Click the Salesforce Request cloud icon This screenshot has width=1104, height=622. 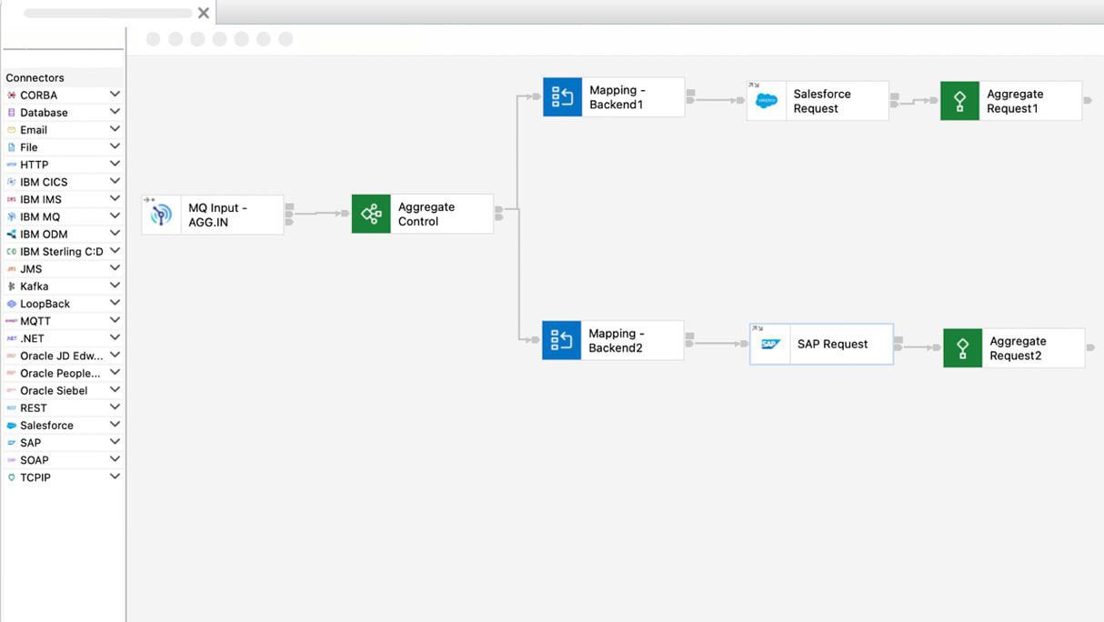click(766, 100)
